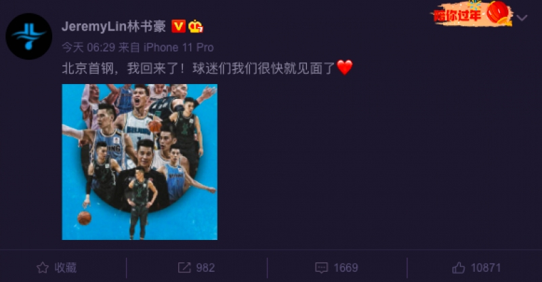The image size is (542, 282).
Task: Open the Beijing basketball collage thumbnail
Action: tap(140, 162)
